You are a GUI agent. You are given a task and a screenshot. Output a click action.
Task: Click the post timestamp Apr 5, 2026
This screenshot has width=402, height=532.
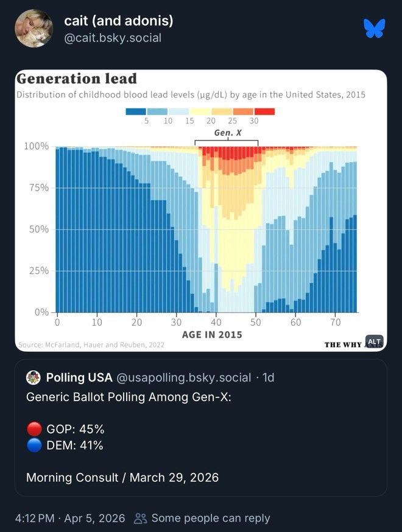click(x=70, y=518)
